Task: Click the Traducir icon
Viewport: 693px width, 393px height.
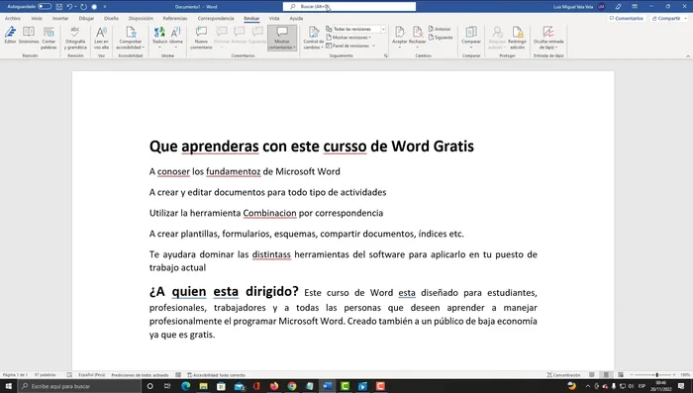Action: 159,33
